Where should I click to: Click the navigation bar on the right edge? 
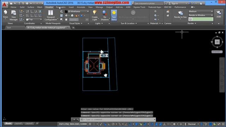tap(222, 75)
